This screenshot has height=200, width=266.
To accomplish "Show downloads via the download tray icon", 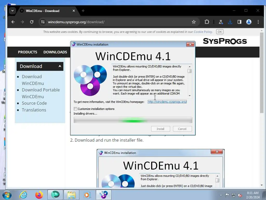I will click(230, 22).
